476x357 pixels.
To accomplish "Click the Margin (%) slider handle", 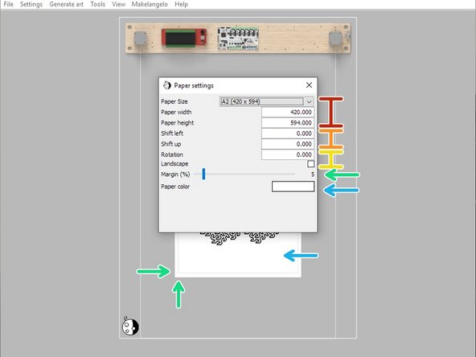I will coord(203,174).
